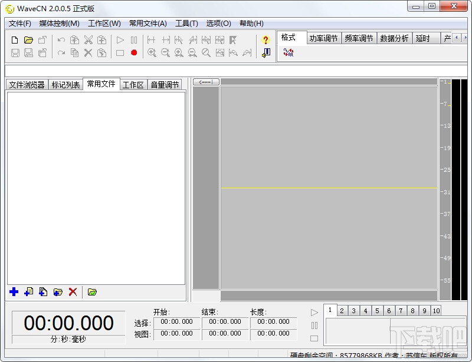
Task: Click the <---| collapse panel button
Action: (x=206, y=82)
